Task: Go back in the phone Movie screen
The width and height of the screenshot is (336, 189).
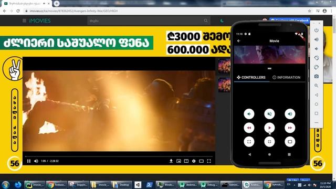Action: [x=239, y=41]
